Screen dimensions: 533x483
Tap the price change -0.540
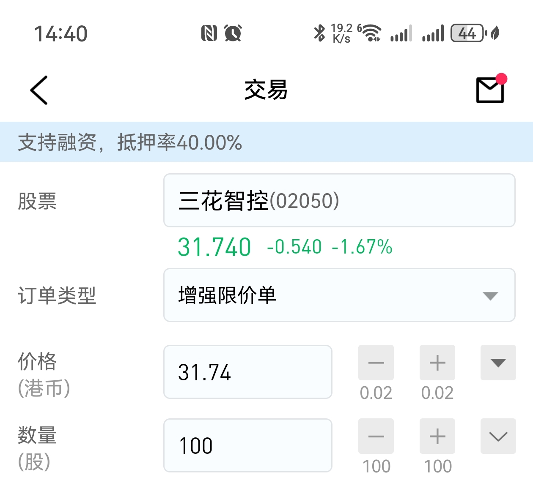pos(294,247)
